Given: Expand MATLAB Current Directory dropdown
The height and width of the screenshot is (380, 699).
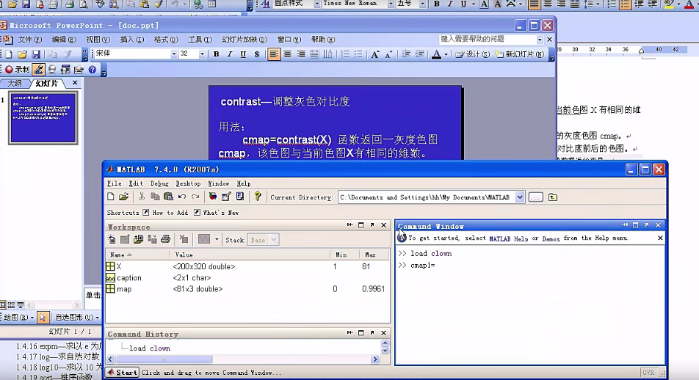Looking at the screenshot, I should click(x=520, y=197).
